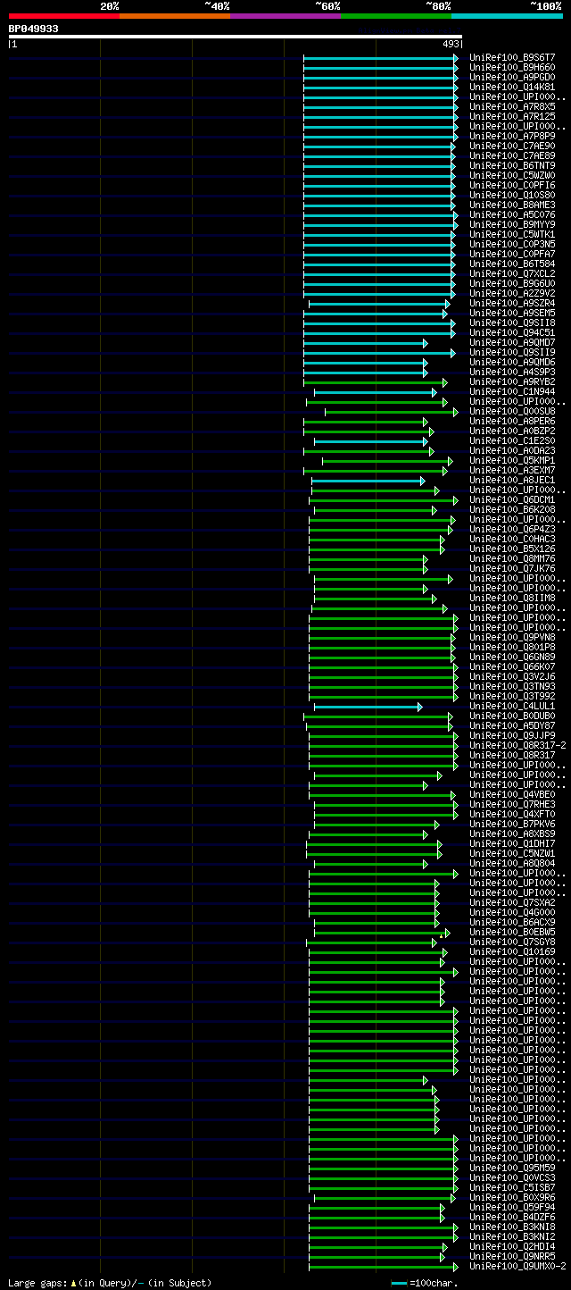Open hit UniRef100_B9S6T7
The width and height of the screenshot is (571, 1290).
click(512, 57)
